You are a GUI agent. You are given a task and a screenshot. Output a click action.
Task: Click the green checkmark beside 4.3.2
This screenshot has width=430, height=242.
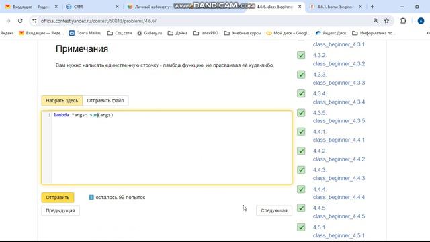tap(301, 55)
